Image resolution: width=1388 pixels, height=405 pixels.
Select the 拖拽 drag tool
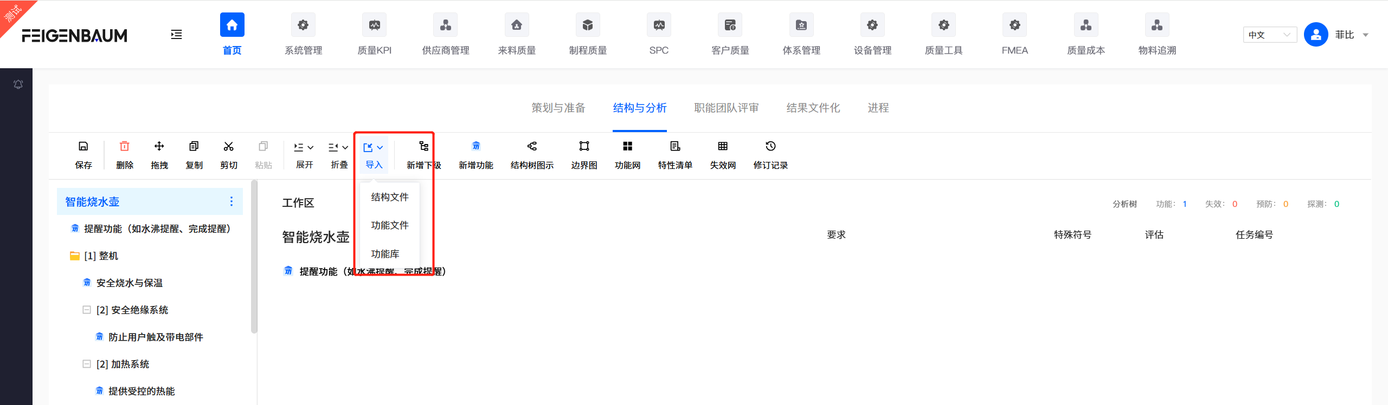click(159, 155)
